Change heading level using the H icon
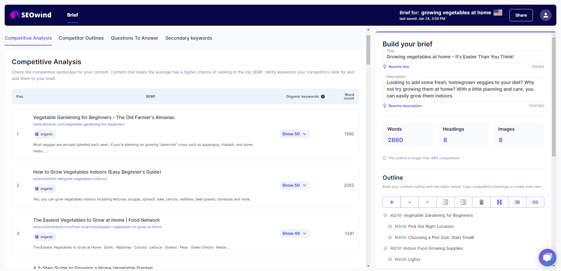Viewport: 561px width, 271px height. 499,202
